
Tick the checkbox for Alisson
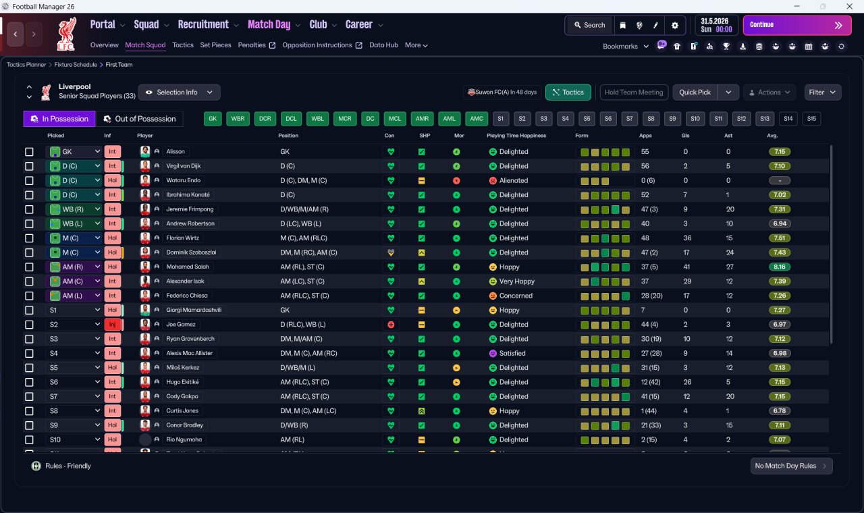point(29,152)
